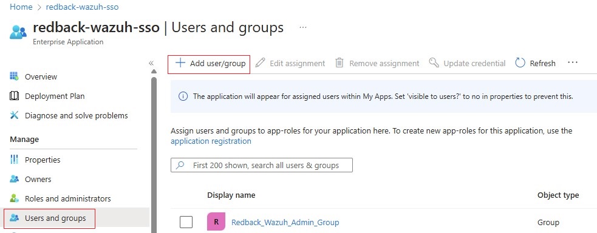Click the Properties bars icon
This screenshot has width=597, height=233.
[14, 159]
